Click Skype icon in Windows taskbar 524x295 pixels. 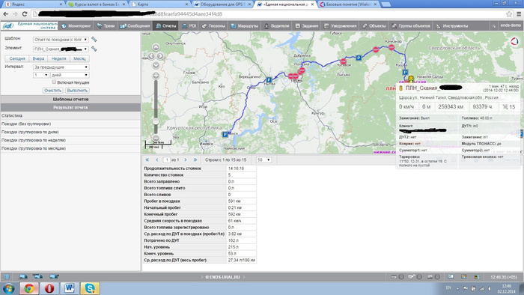[91, 288]
